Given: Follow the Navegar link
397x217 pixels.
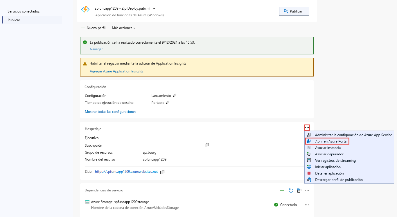Looking at the screenshot, I should [x=96, y=49].
